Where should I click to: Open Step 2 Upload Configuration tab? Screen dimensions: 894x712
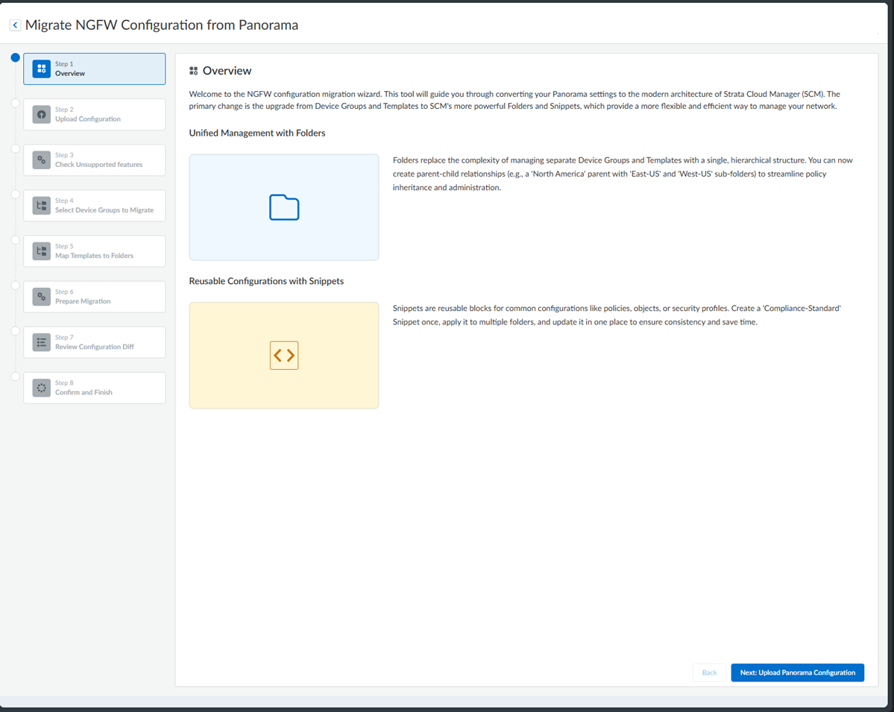(95, 115)
